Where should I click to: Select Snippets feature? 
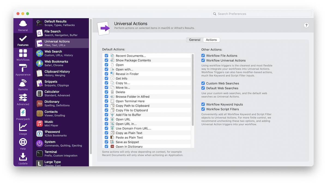click(62, 83)
